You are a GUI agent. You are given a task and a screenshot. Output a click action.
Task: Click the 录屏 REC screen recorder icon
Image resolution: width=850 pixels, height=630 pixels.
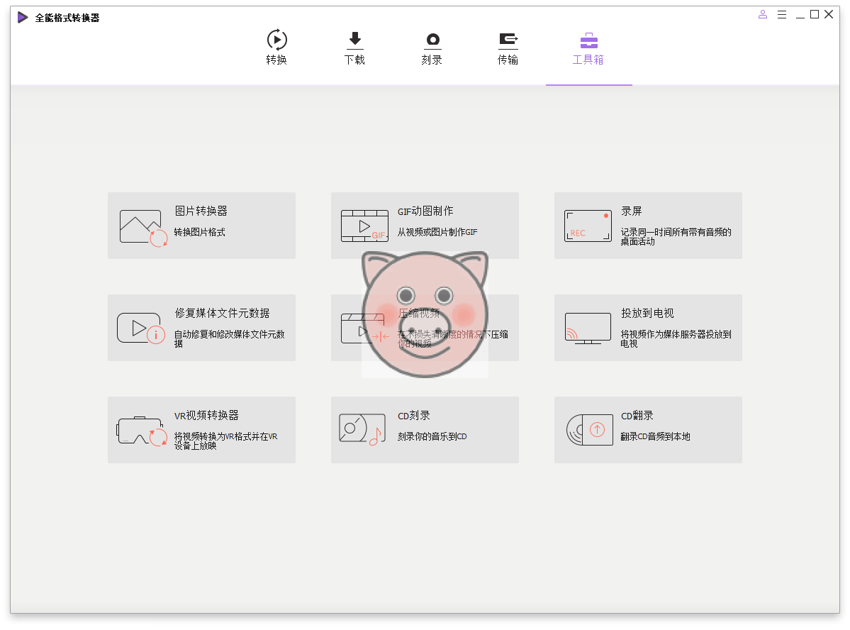[x=588, y=226]
